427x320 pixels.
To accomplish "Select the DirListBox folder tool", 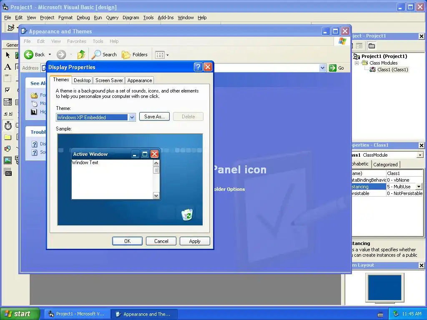I will 8,137.
